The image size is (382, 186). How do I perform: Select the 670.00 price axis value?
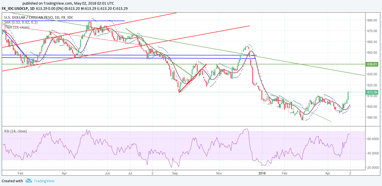pyautogui.click(x=372, y=31)
